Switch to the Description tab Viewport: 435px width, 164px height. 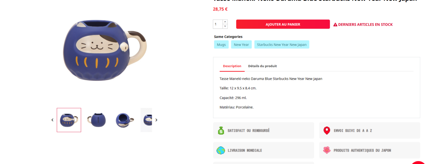[x=232, y=66]
